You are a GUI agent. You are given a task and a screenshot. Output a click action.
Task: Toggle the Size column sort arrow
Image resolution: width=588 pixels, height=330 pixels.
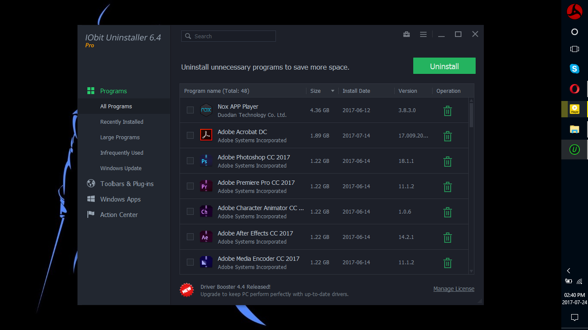coord(332,91)
